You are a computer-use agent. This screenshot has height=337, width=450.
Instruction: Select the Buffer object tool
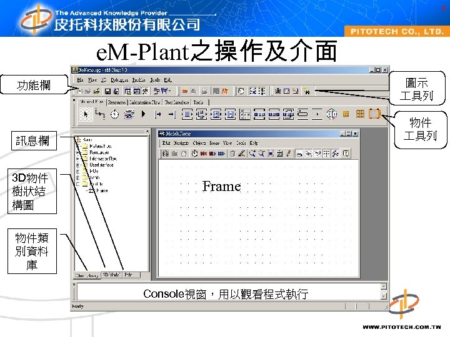point(274,114)
